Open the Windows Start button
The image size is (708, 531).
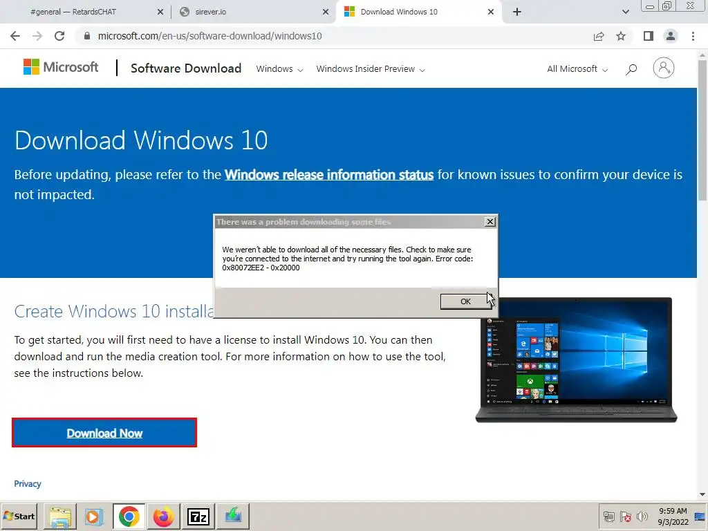[19, 516]
